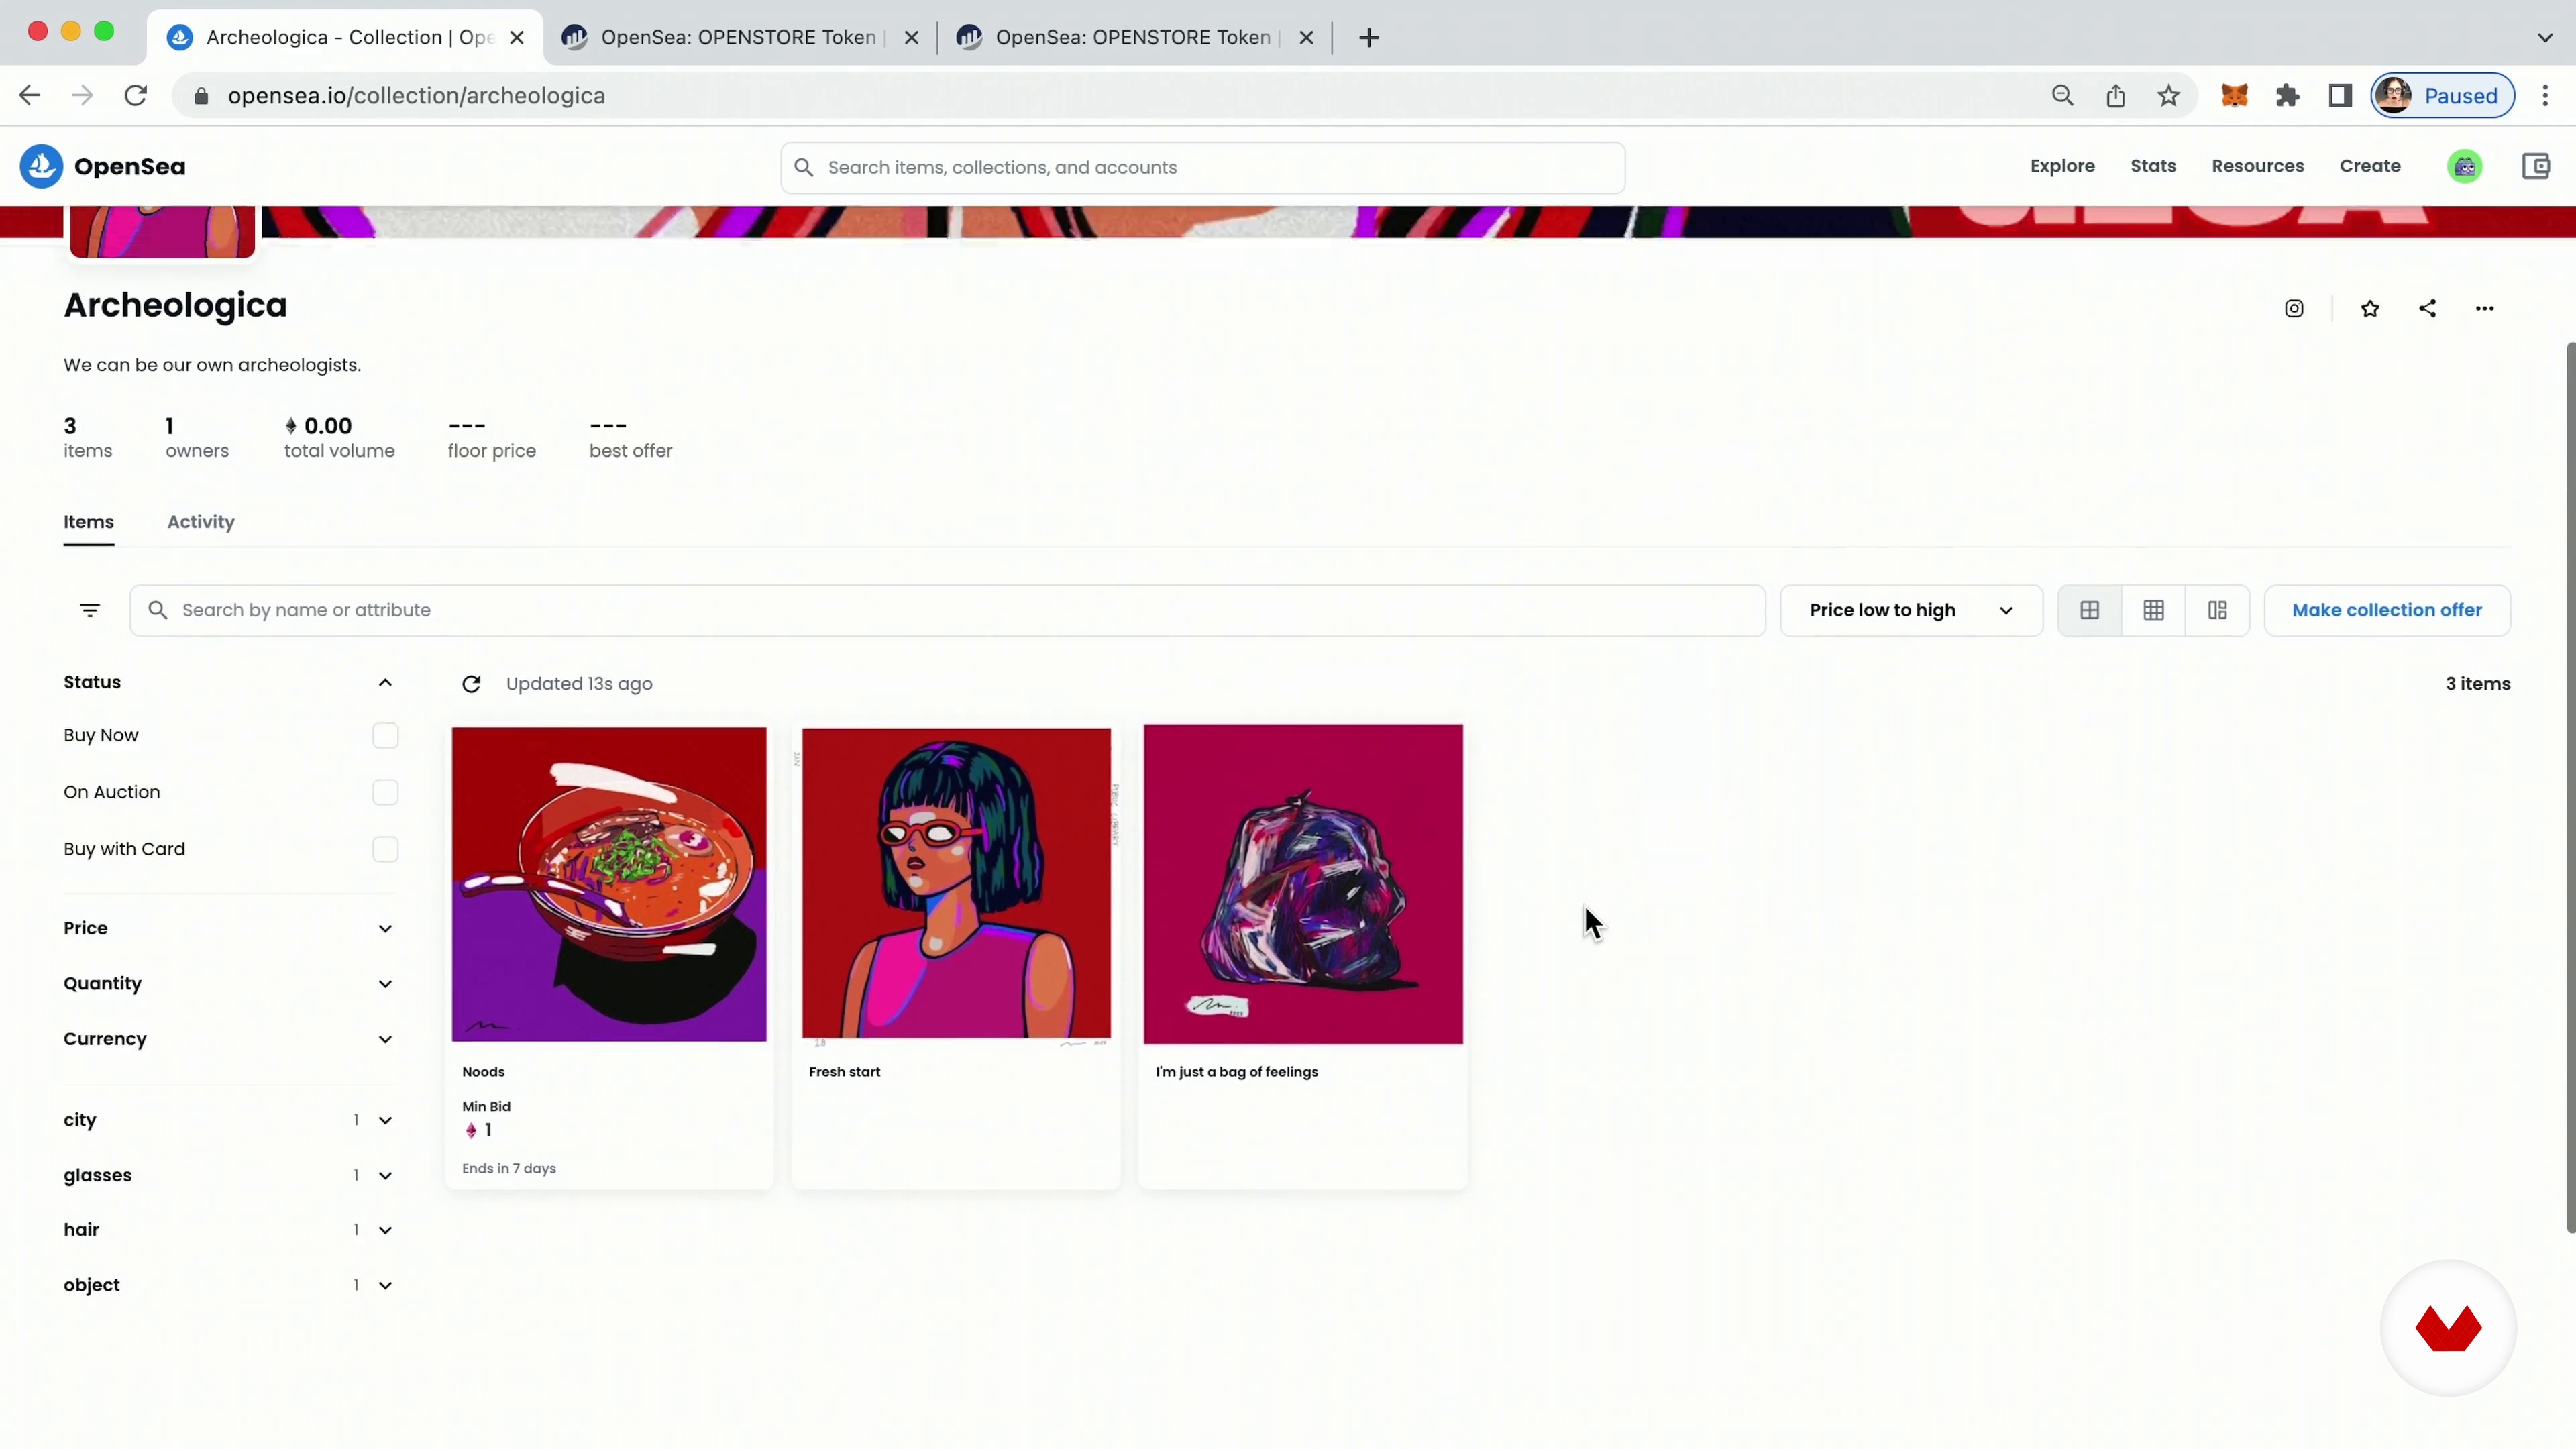
Task: Open the Noods ramen bowl artwork
Action: tap(609, 884)
